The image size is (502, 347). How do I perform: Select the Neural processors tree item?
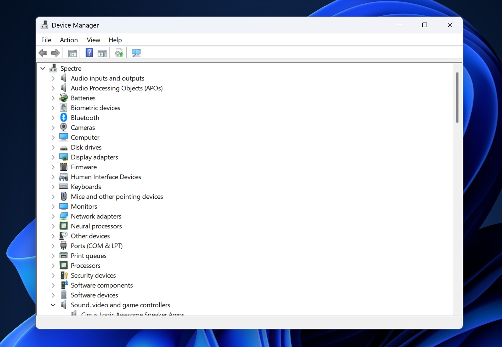coord(96,226)
